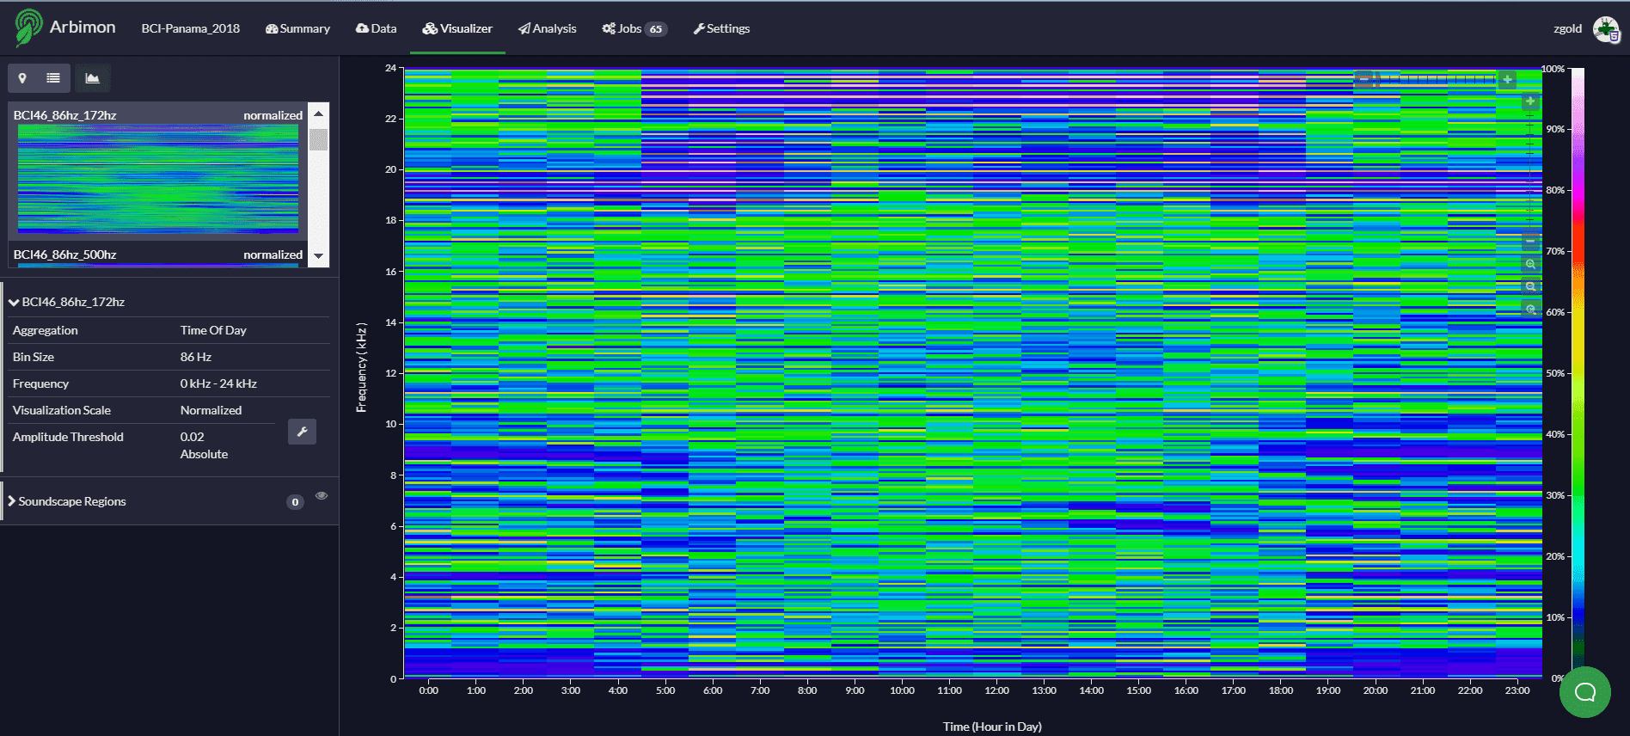1630x736 pixels.
Task: Click the zgold username link
Action: pyautogui.click(x=1567, y=28)
